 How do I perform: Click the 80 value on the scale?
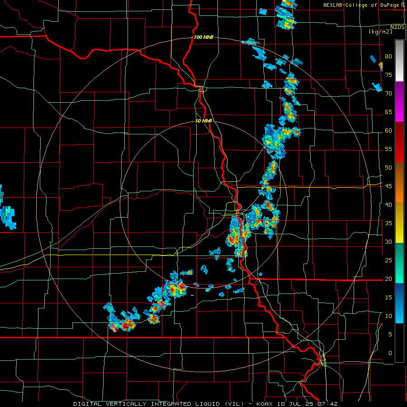click(388, 57)
